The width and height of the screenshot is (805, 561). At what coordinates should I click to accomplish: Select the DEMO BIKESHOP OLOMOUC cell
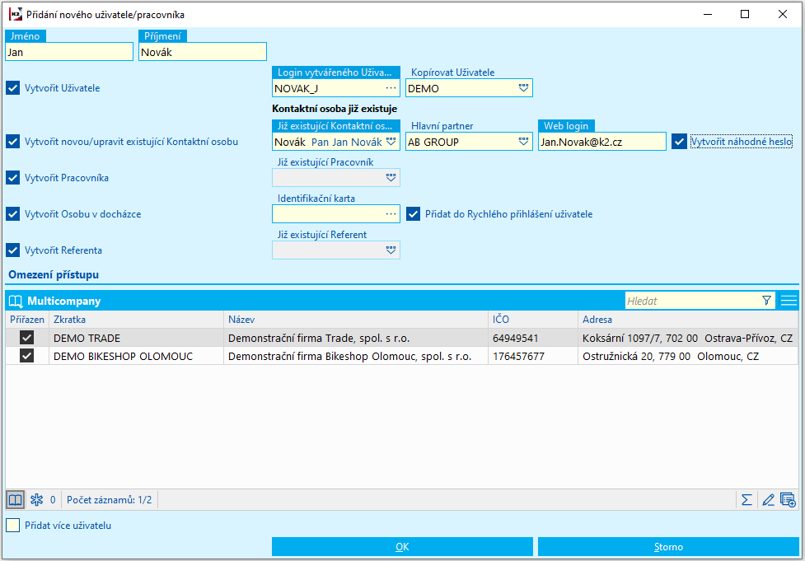136,356
